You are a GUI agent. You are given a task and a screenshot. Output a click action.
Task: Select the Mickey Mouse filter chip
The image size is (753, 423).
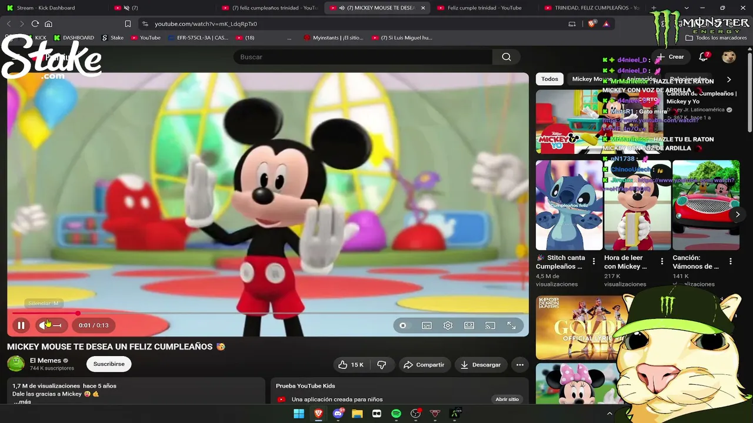coord(593,79)
